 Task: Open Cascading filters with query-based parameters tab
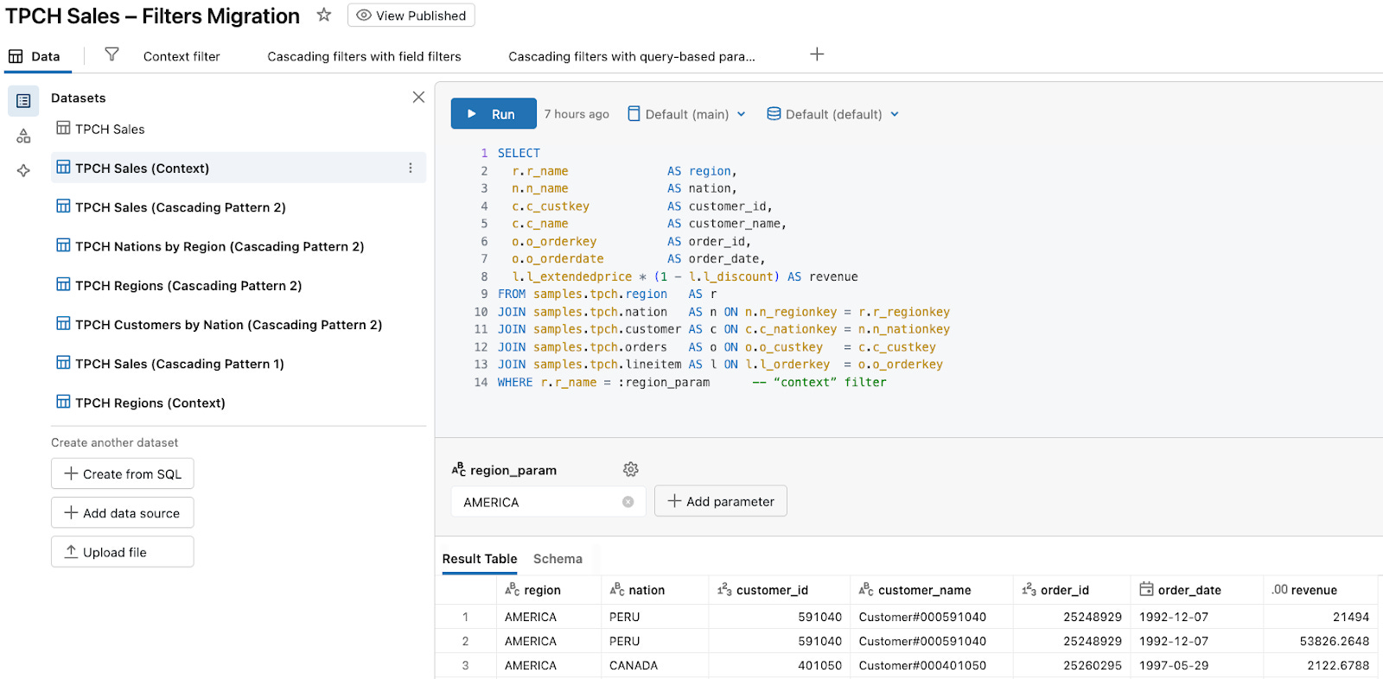[x=632, y=56]
